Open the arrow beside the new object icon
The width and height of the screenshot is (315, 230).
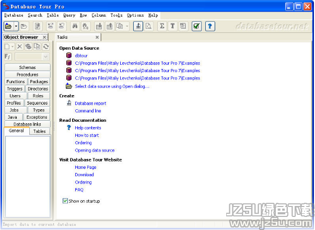point(13,47)
